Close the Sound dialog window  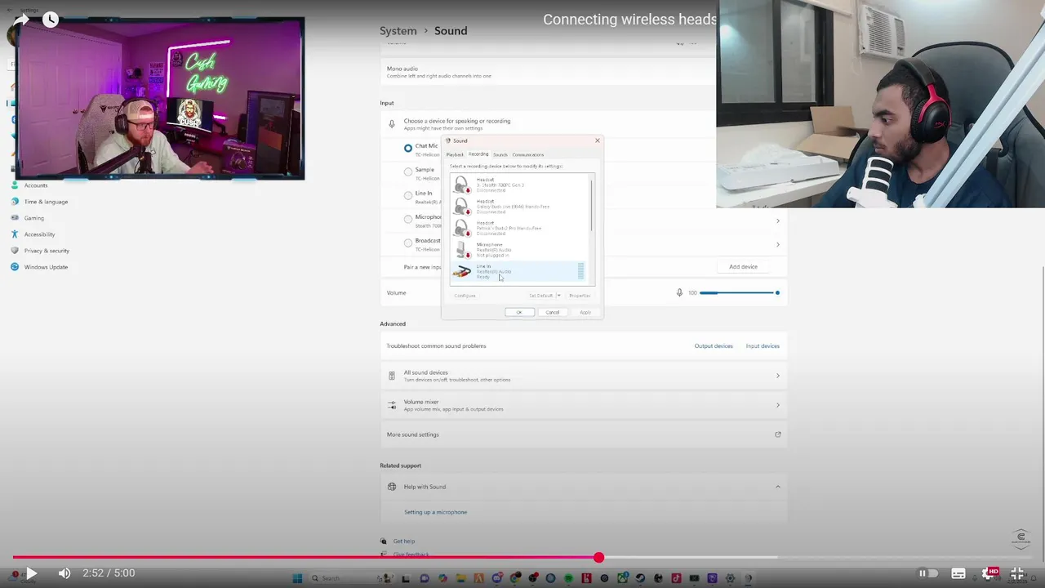597,140
